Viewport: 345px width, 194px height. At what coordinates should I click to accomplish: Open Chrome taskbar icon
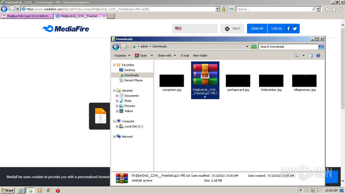(x=49, y=190)
